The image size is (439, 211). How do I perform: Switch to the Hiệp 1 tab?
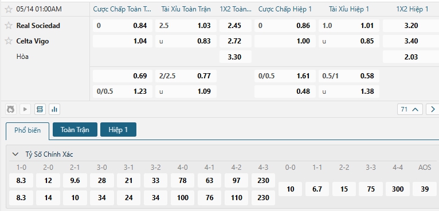(118, 130)
